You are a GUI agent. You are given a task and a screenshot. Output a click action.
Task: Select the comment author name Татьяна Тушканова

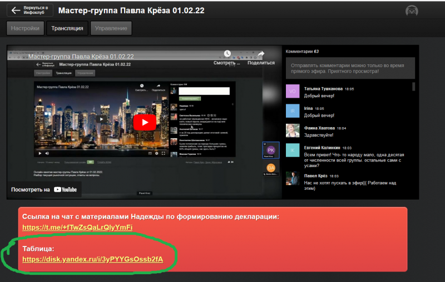(x=323, y=89)
